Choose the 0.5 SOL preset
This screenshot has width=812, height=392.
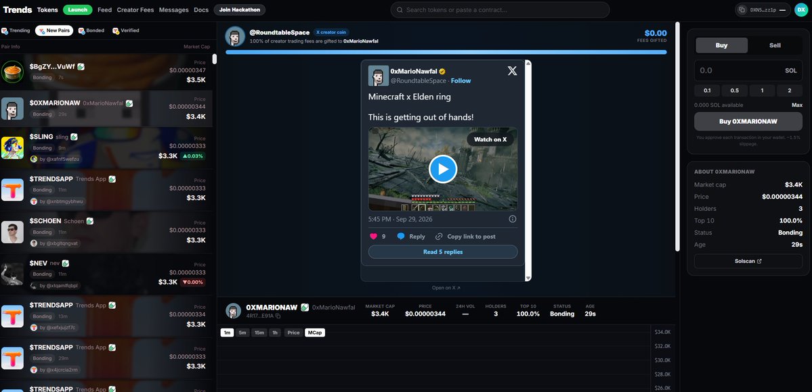click(734, 91)
